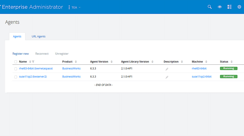Click the END OF DATA text
Screen dimensions: 244x136
104,85
